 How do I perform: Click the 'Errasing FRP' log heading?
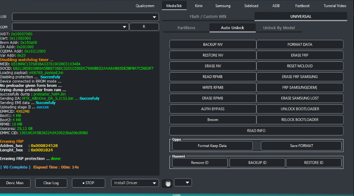tap(12, 141)
